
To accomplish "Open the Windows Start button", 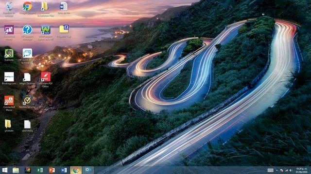I will coord(4,170).
